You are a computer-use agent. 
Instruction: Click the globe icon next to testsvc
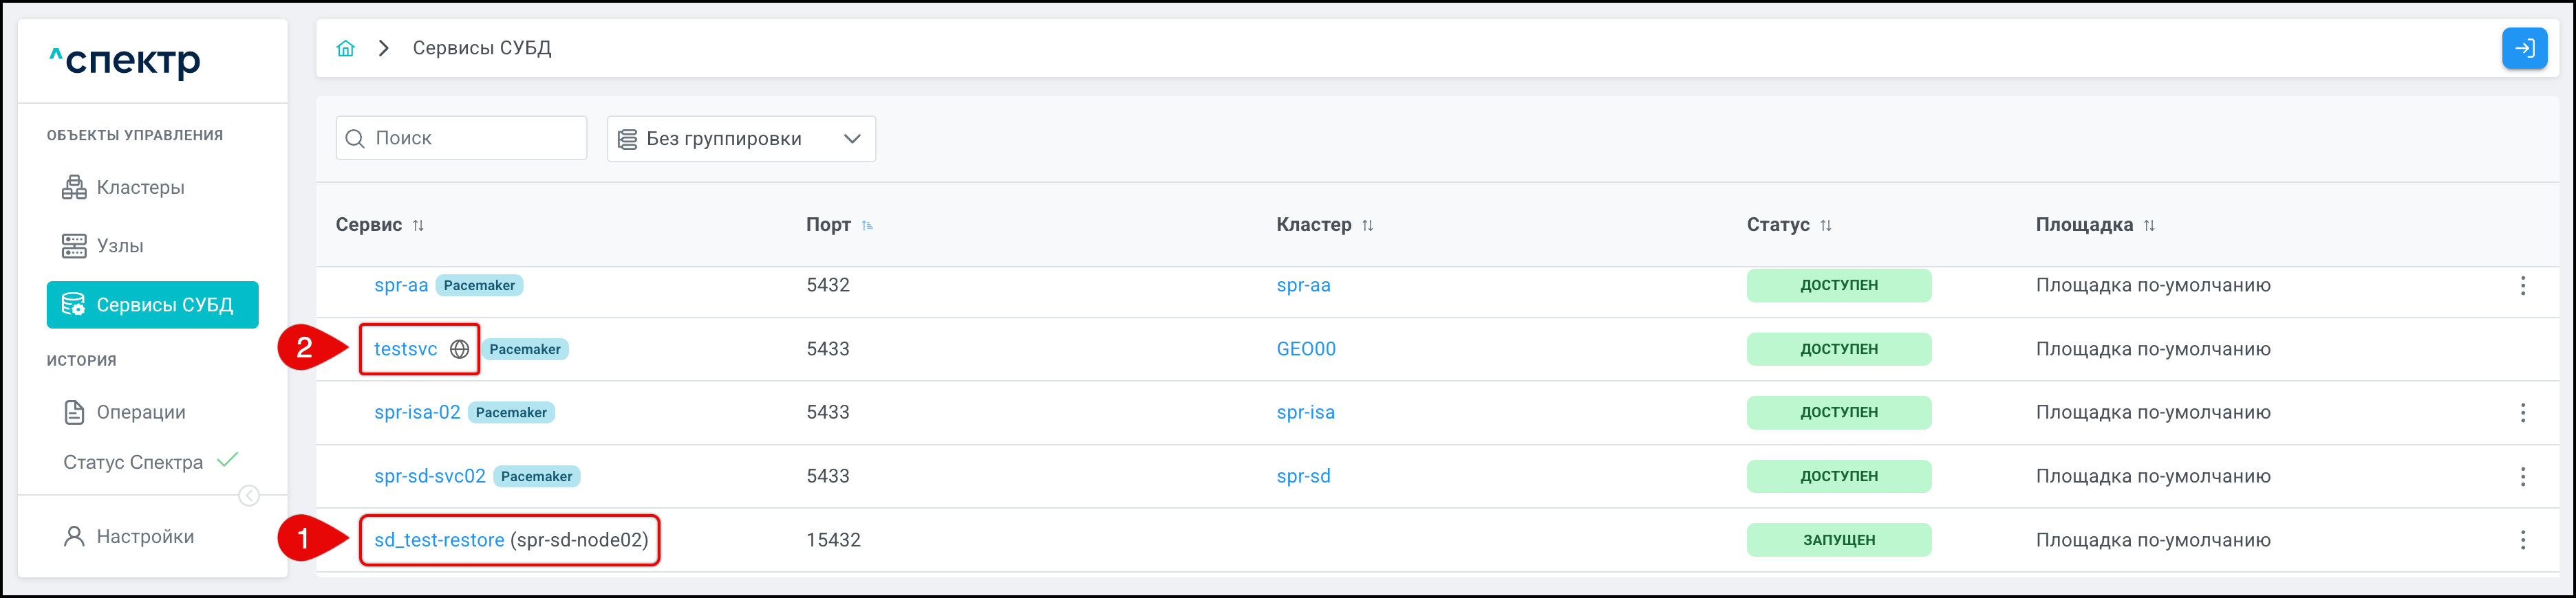pos(459,349)
